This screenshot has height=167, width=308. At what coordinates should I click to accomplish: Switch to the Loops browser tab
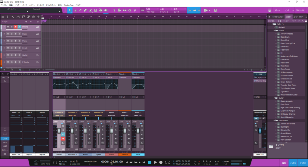[295, 17]
